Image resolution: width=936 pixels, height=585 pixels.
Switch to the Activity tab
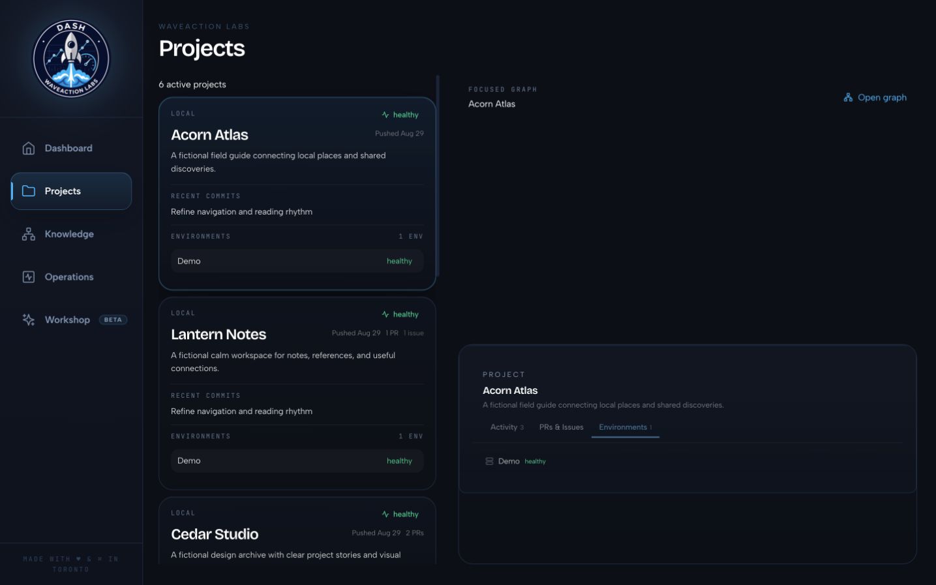point(507,427)
